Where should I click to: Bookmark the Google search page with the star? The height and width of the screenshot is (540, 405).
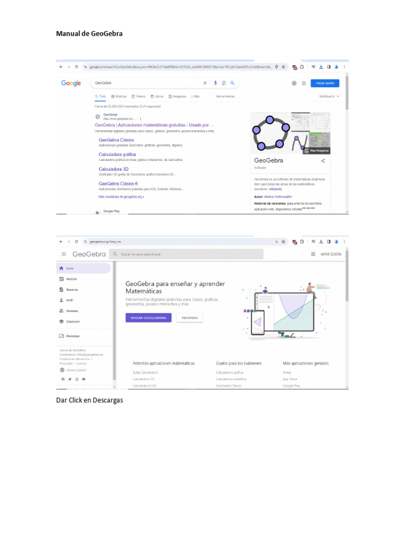point(283,67)
